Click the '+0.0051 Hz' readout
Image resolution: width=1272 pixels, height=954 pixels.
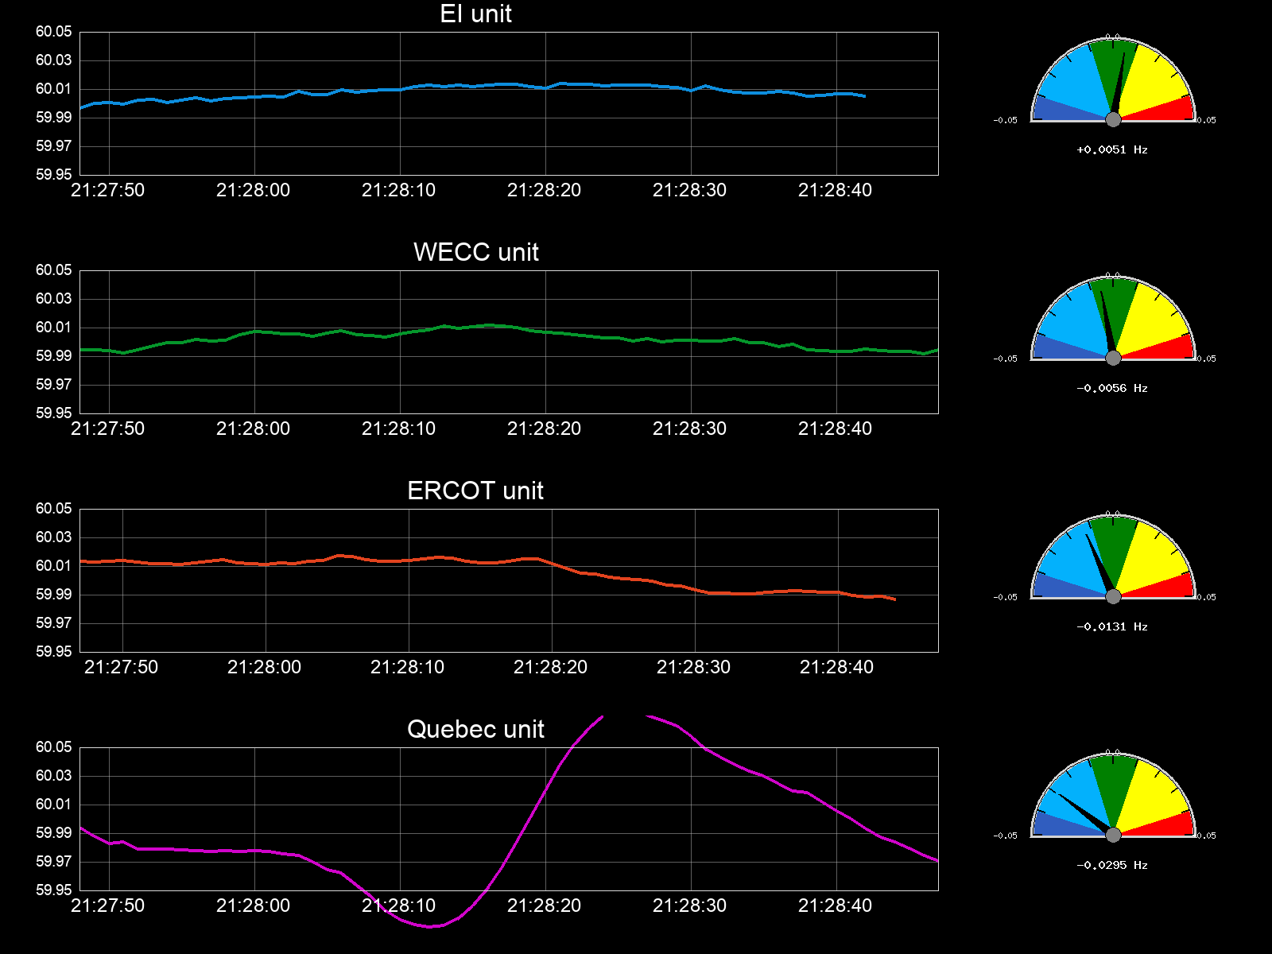point(1112,149)
